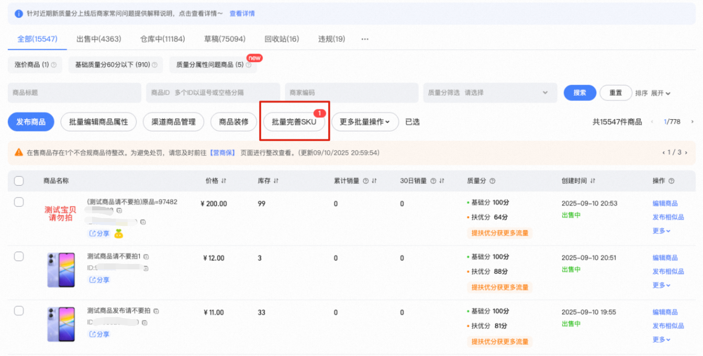Check the checkbox for the ¥200.00 product row
The width and height of the screenshot is (703, 356).
coord(19,202)
